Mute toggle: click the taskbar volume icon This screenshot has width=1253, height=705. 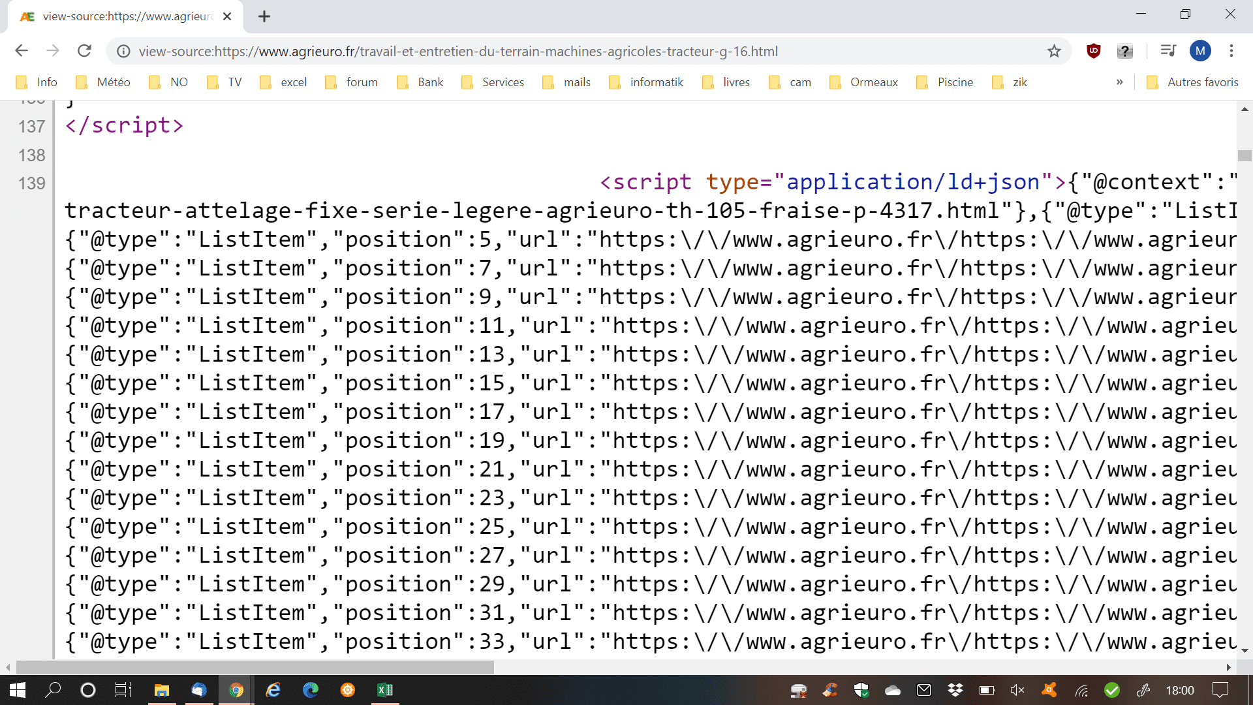click(1017, 690)
